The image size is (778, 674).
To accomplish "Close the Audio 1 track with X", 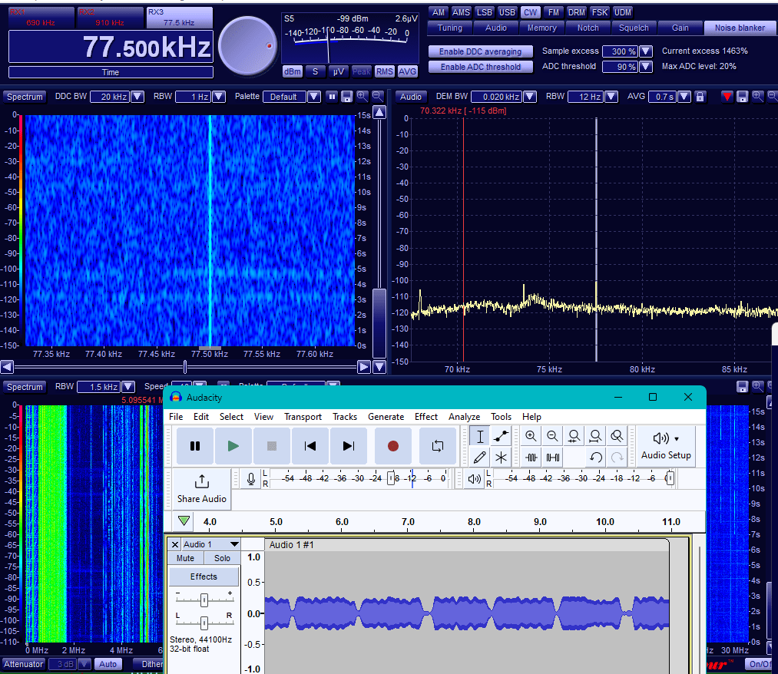I will pyautogui.click(x=174, y=544).
